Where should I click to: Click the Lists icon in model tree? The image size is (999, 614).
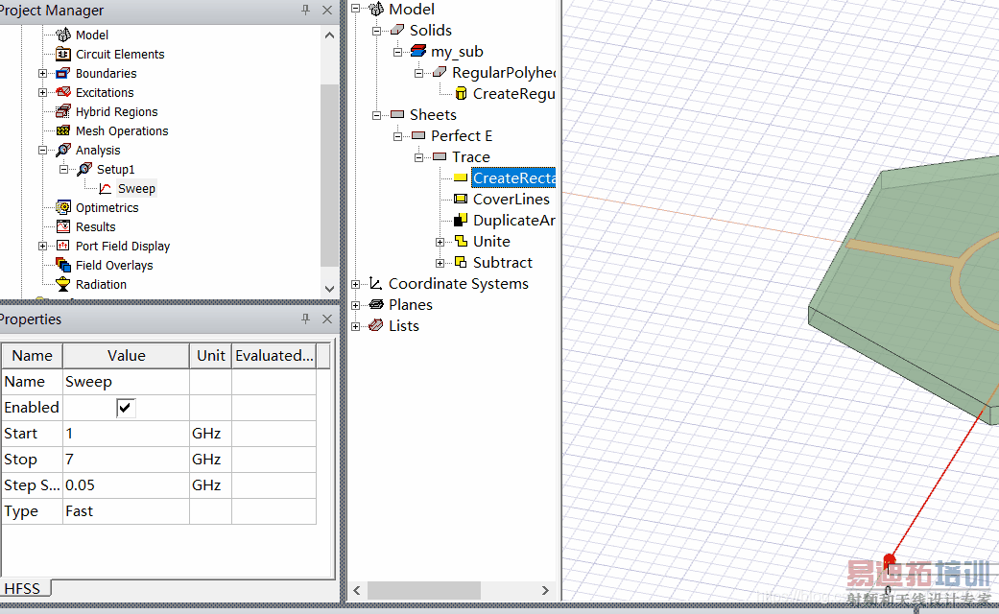click(376, 325)
